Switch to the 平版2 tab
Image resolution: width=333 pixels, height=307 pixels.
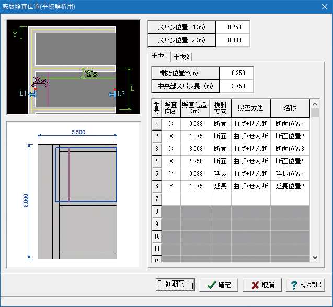[182, 56]
